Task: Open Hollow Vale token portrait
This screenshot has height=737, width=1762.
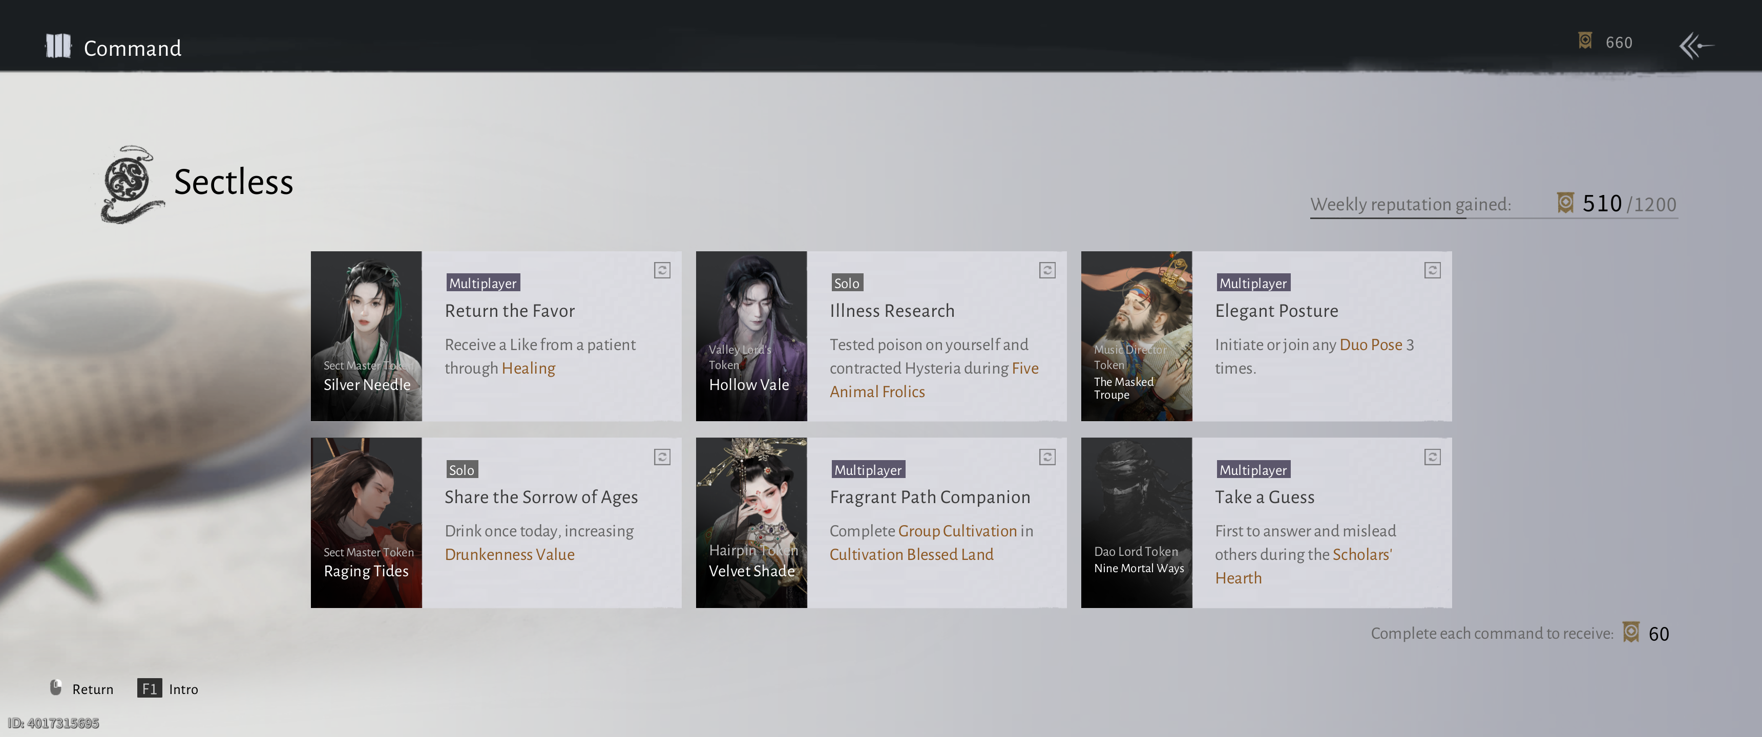Action: [x=751, y=336]
